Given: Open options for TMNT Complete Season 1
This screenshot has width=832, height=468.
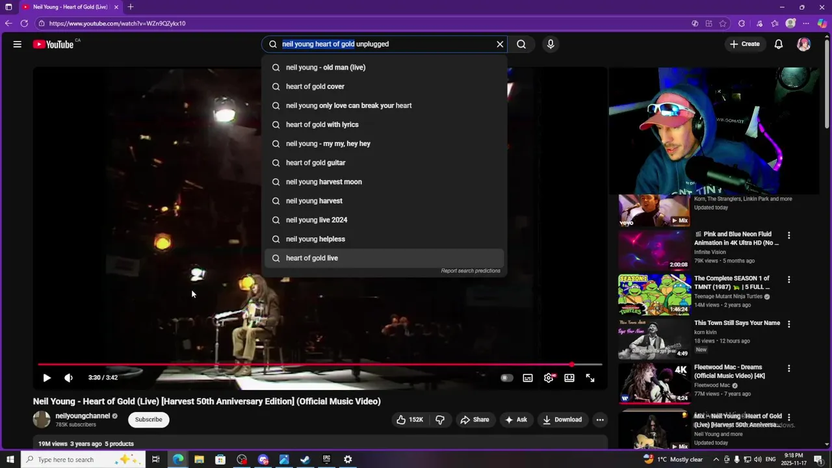Looking at the screenshot, I should pyautogui.click(x=789, y=279).
